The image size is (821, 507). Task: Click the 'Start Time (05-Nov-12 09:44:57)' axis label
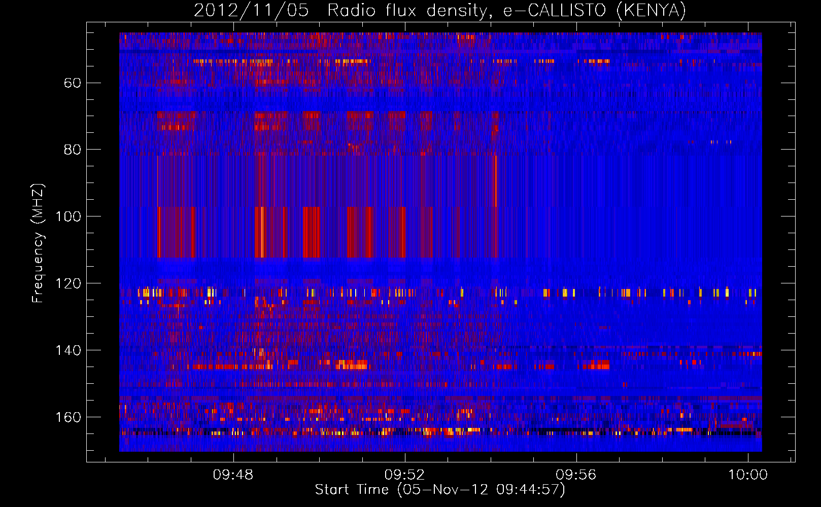click(x=440, y=490)
